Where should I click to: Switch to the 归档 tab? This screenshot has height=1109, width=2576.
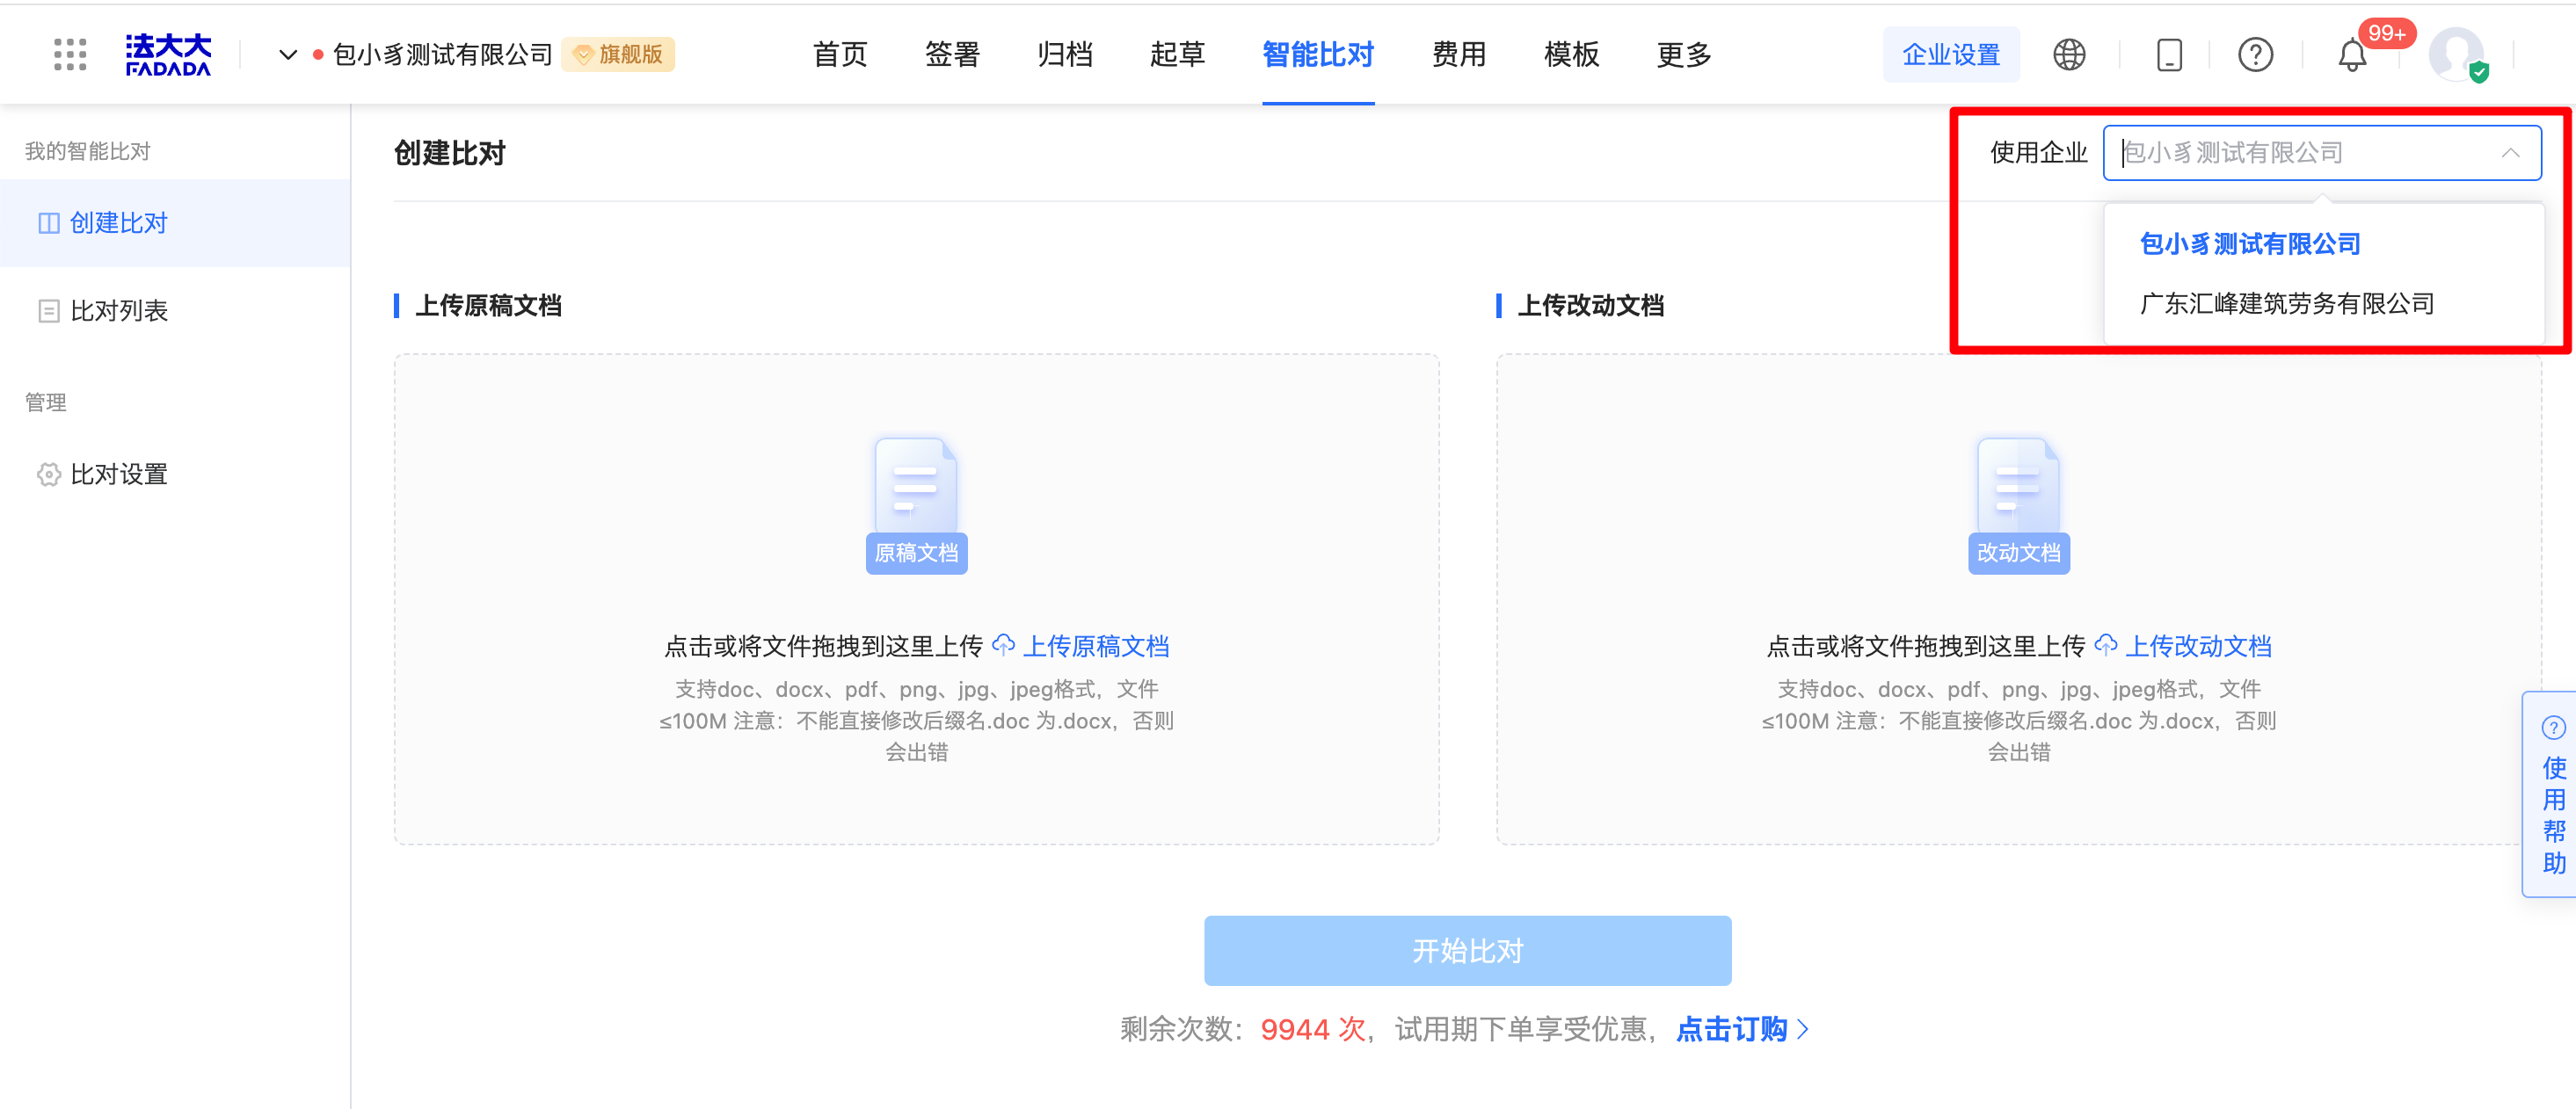click(x=1065, y=54)
